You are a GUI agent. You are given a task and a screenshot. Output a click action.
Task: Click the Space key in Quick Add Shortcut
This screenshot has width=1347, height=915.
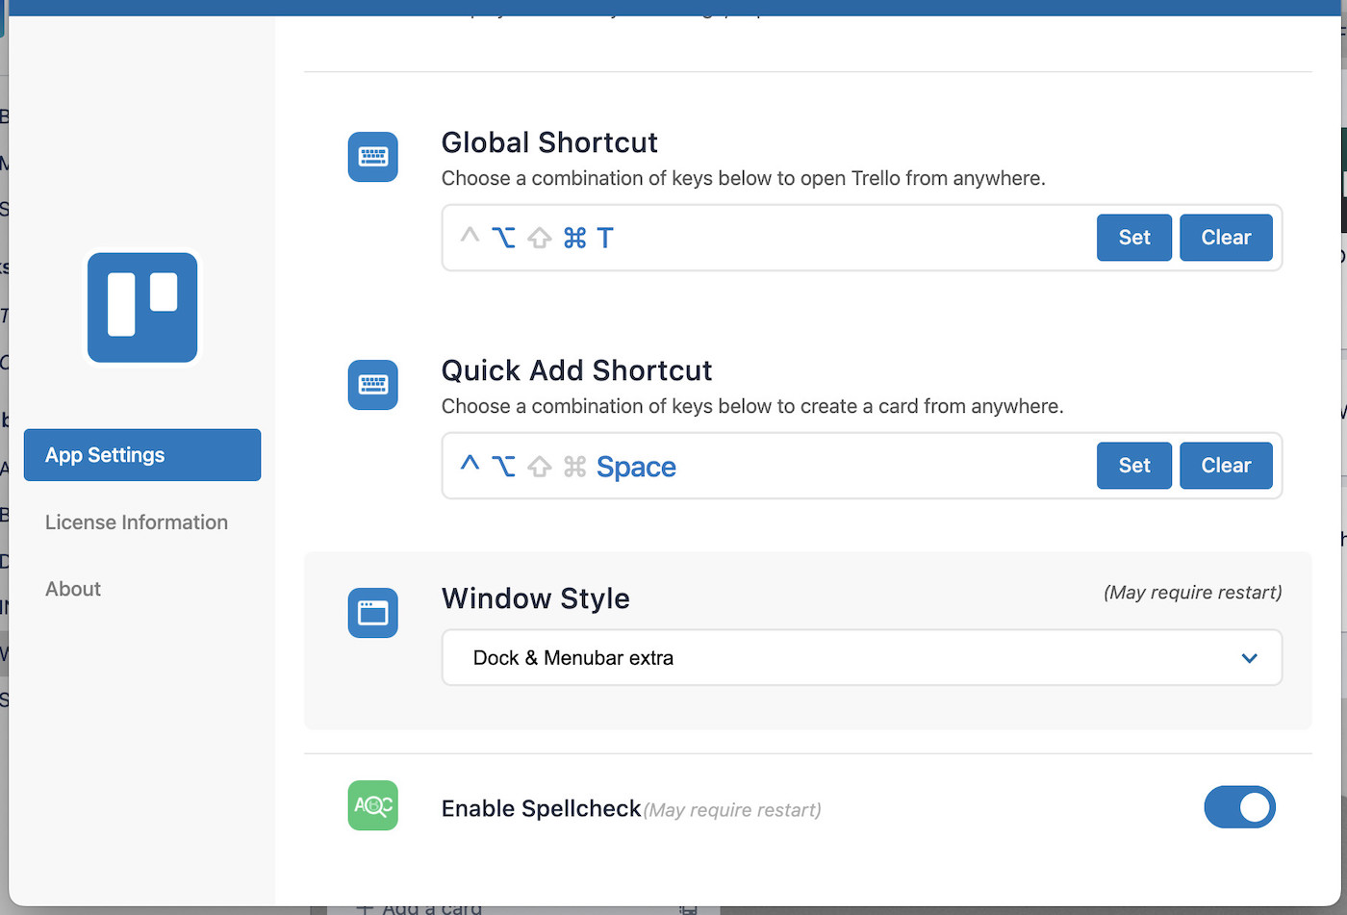click(636, 466)
